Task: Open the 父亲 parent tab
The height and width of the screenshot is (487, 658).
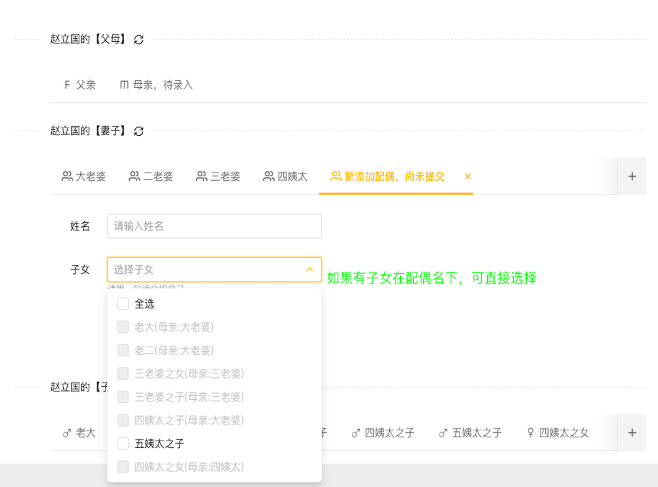Action: point(79,85)
